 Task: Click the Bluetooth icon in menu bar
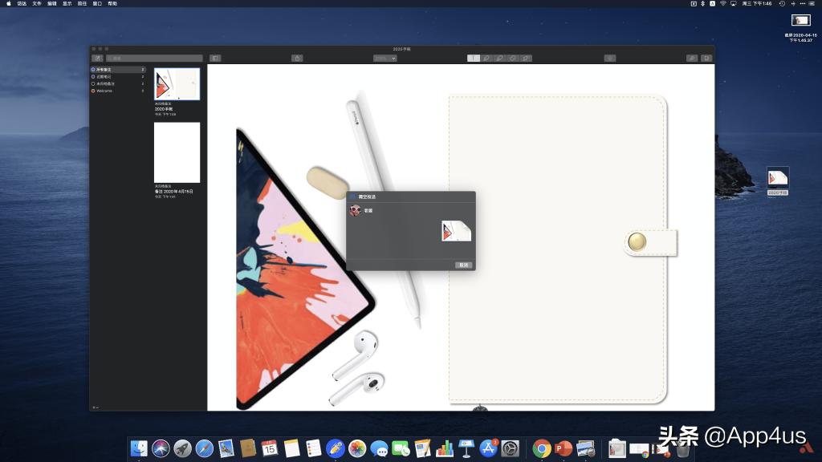[703, 4]
